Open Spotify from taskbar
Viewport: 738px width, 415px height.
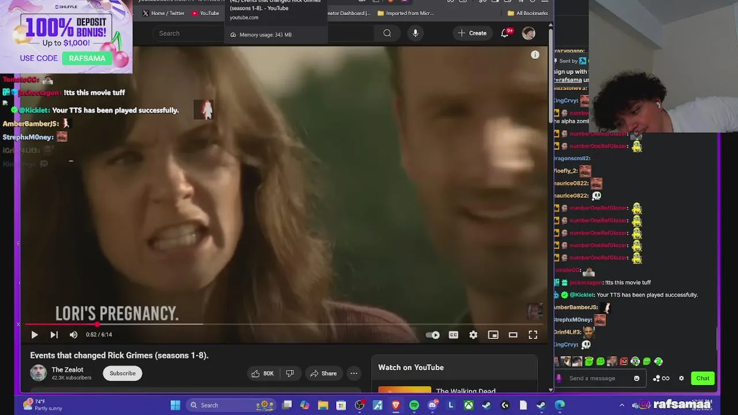click(414, 405)
